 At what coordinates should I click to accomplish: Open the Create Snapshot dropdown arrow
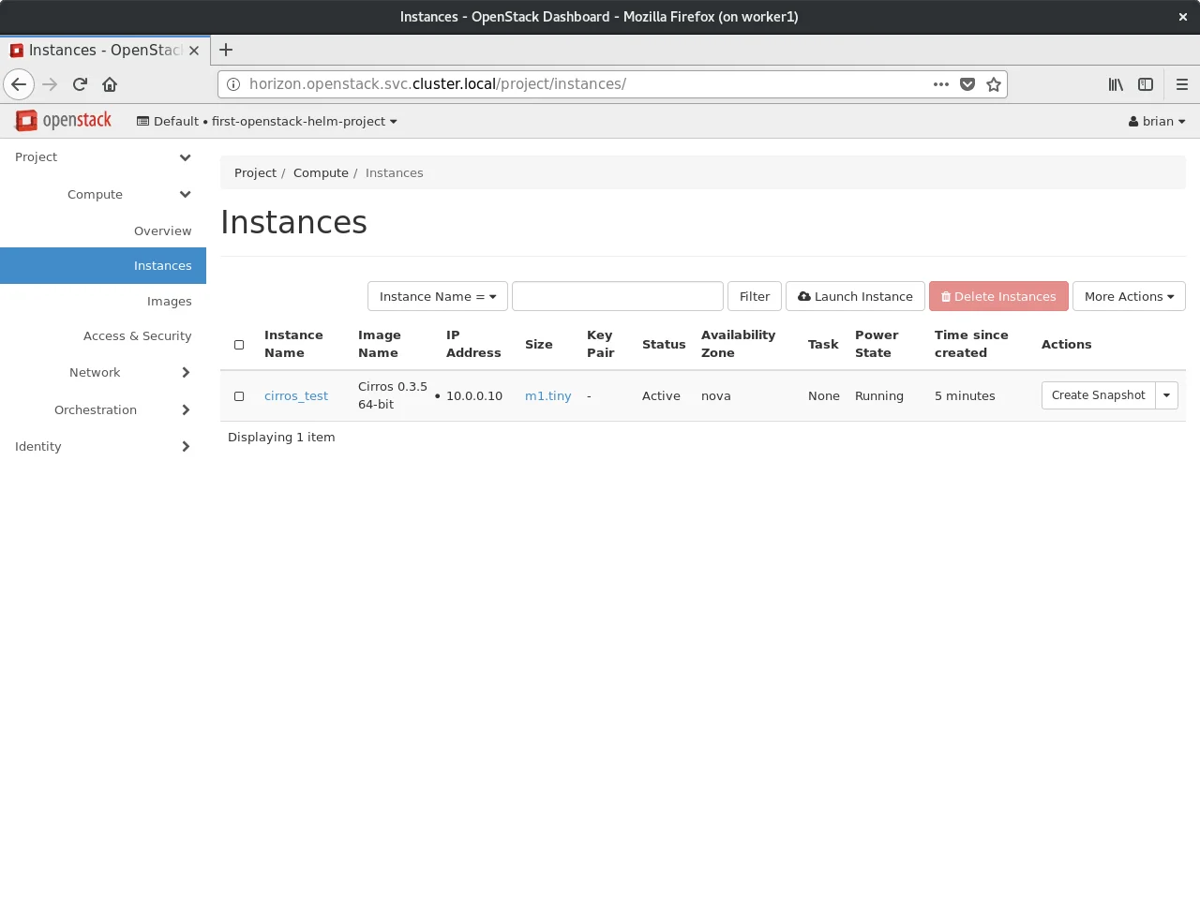pyautogui.click(x=1166, y=395)
